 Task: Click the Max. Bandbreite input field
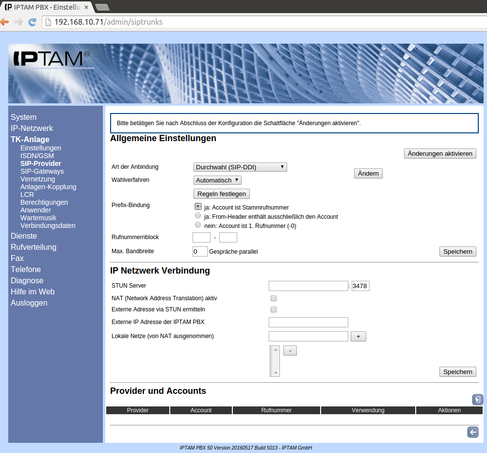[x=200, y=252]
